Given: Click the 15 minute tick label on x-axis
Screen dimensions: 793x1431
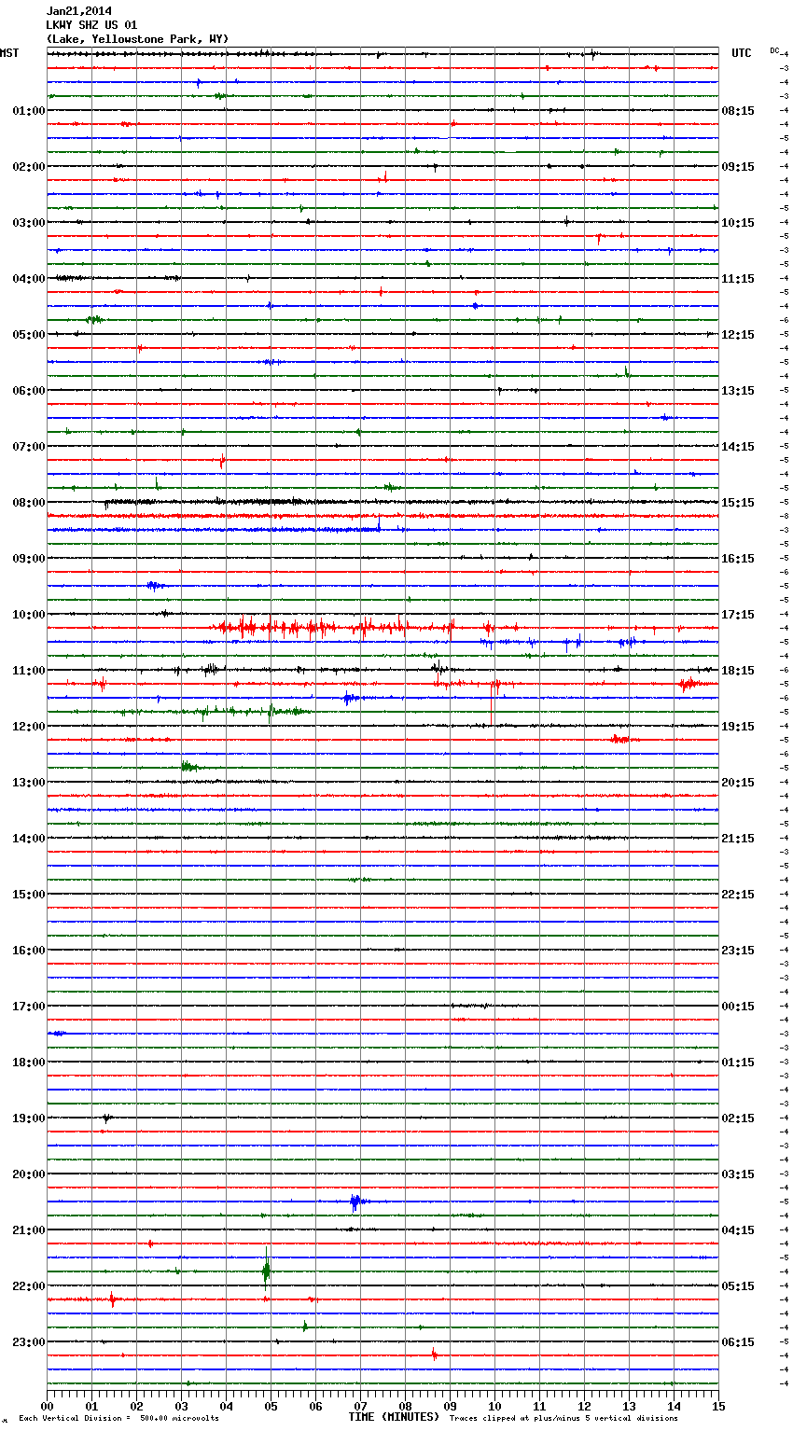Looking at the screenshot, I should (718, 1406).
